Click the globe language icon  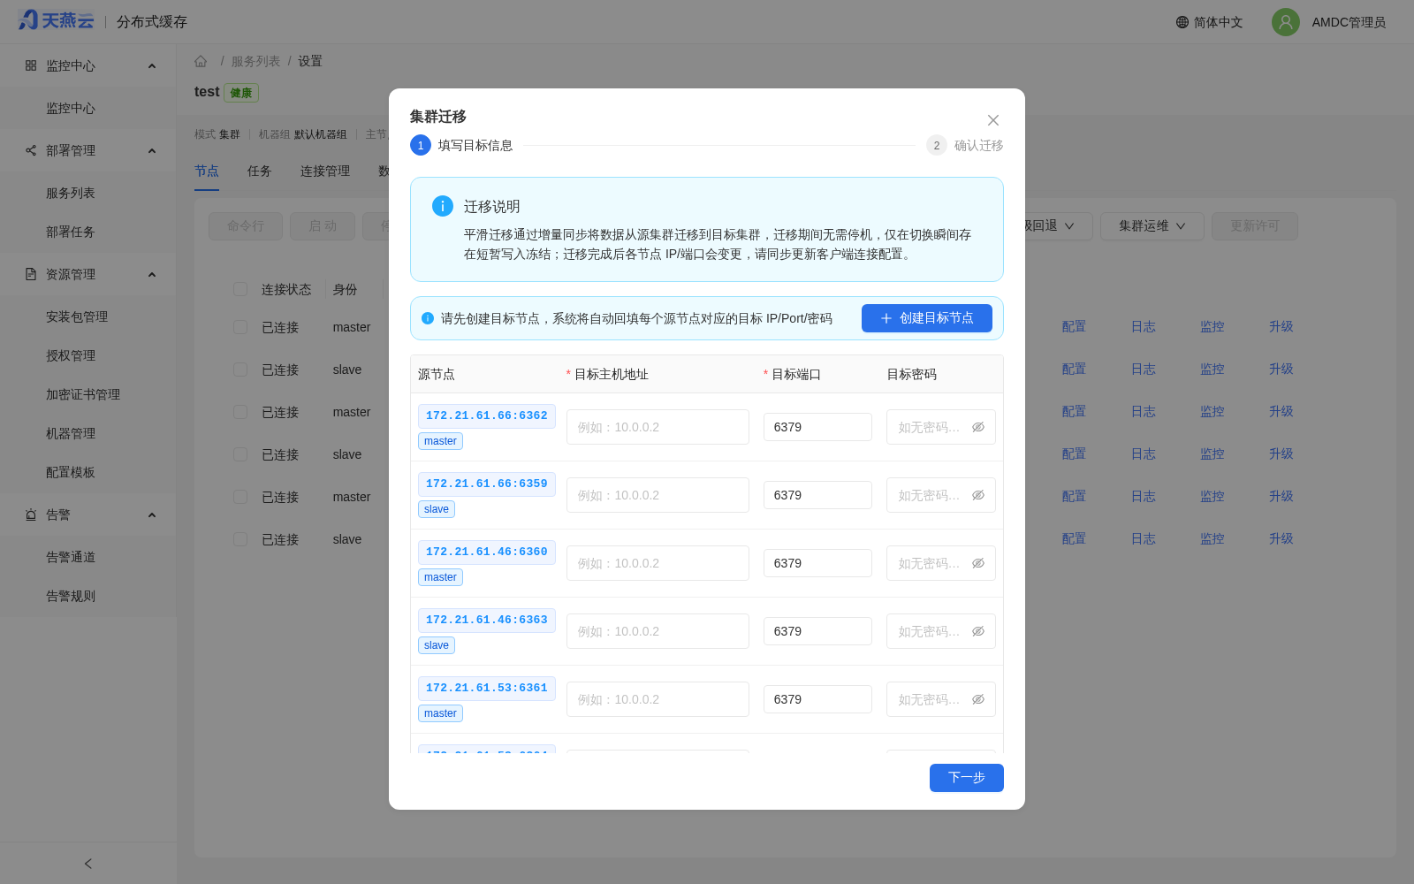1182,22
